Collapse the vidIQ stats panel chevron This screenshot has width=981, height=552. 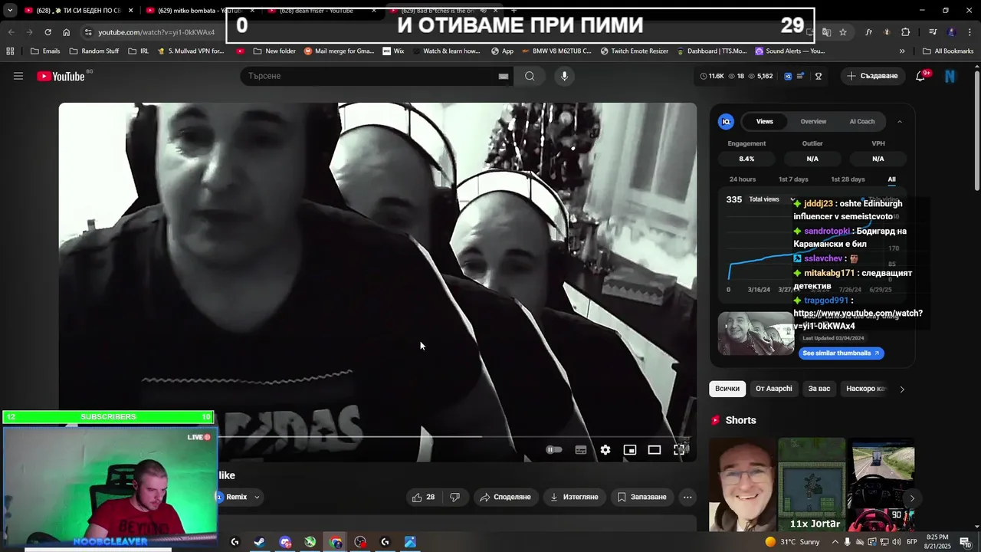[x=900, y=121]
